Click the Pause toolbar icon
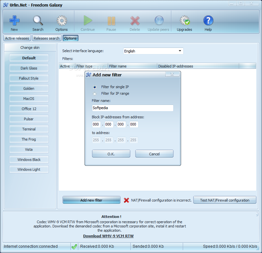Viewport: 262px width, 253px height. 111,21
